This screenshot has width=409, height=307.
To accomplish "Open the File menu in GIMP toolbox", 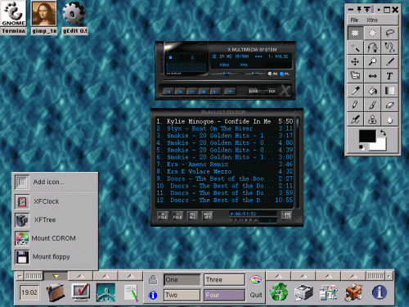I will pos(354,20).
